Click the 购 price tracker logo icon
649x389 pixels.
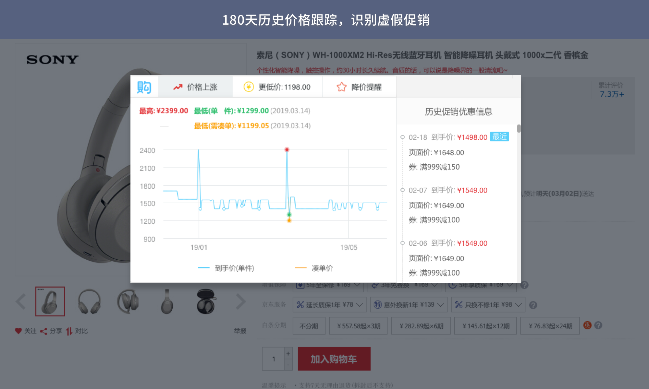[x=145, y=87]
